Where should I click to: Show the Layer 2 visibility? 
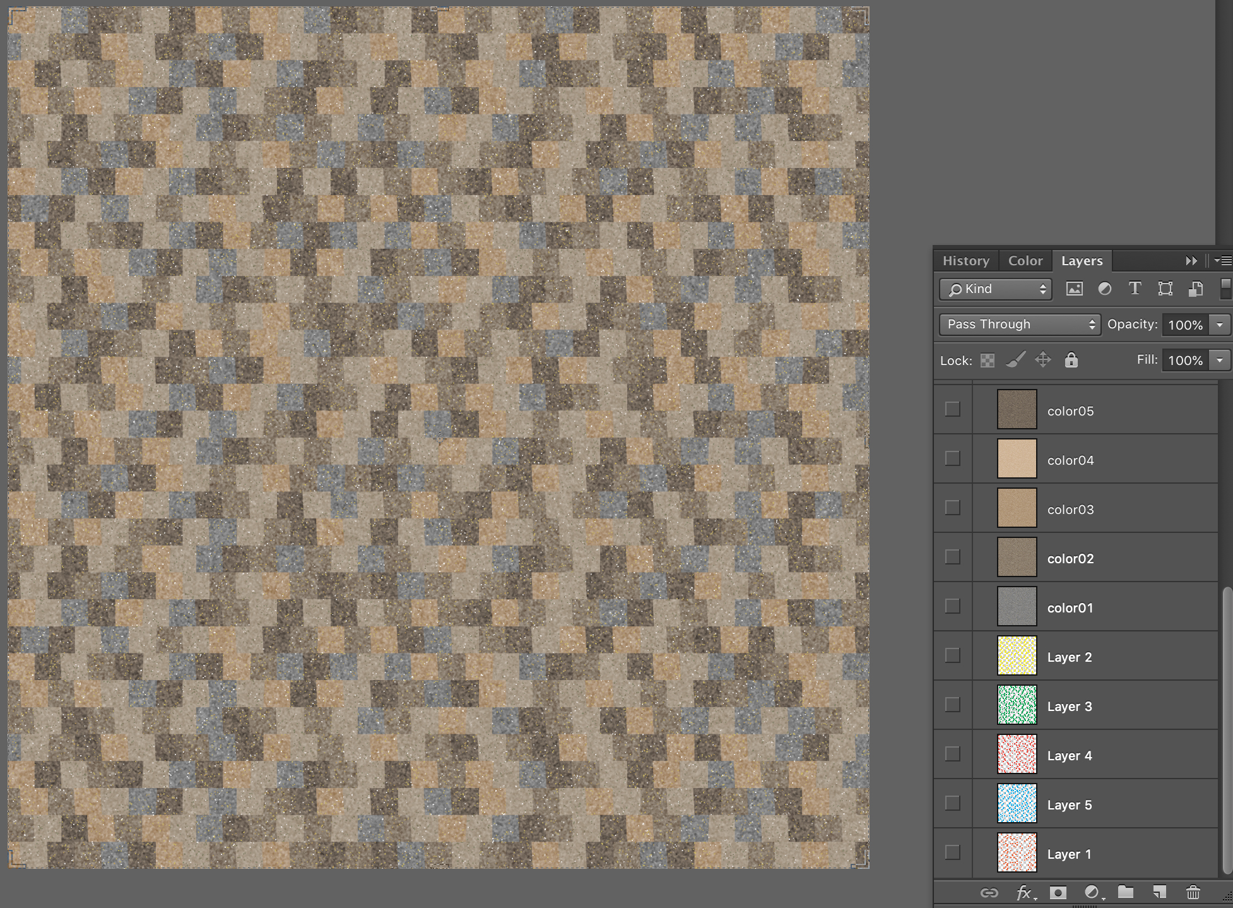(x=953, y=655)
